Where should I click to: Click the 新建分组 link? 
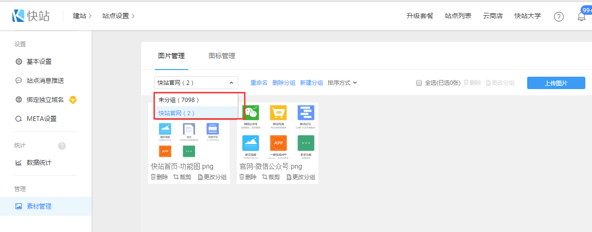tap(311, 83)
